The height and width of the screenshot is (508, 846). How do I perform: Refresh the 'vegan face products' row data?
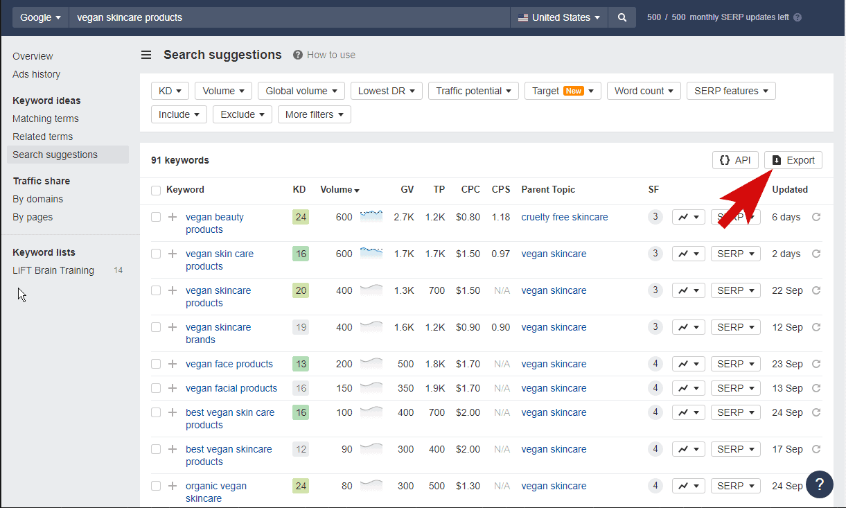816,364
